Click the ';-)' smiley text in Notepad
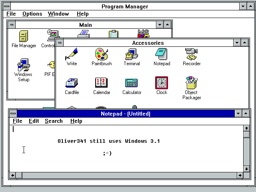This screenshot has width=256, height=192. 107,153
